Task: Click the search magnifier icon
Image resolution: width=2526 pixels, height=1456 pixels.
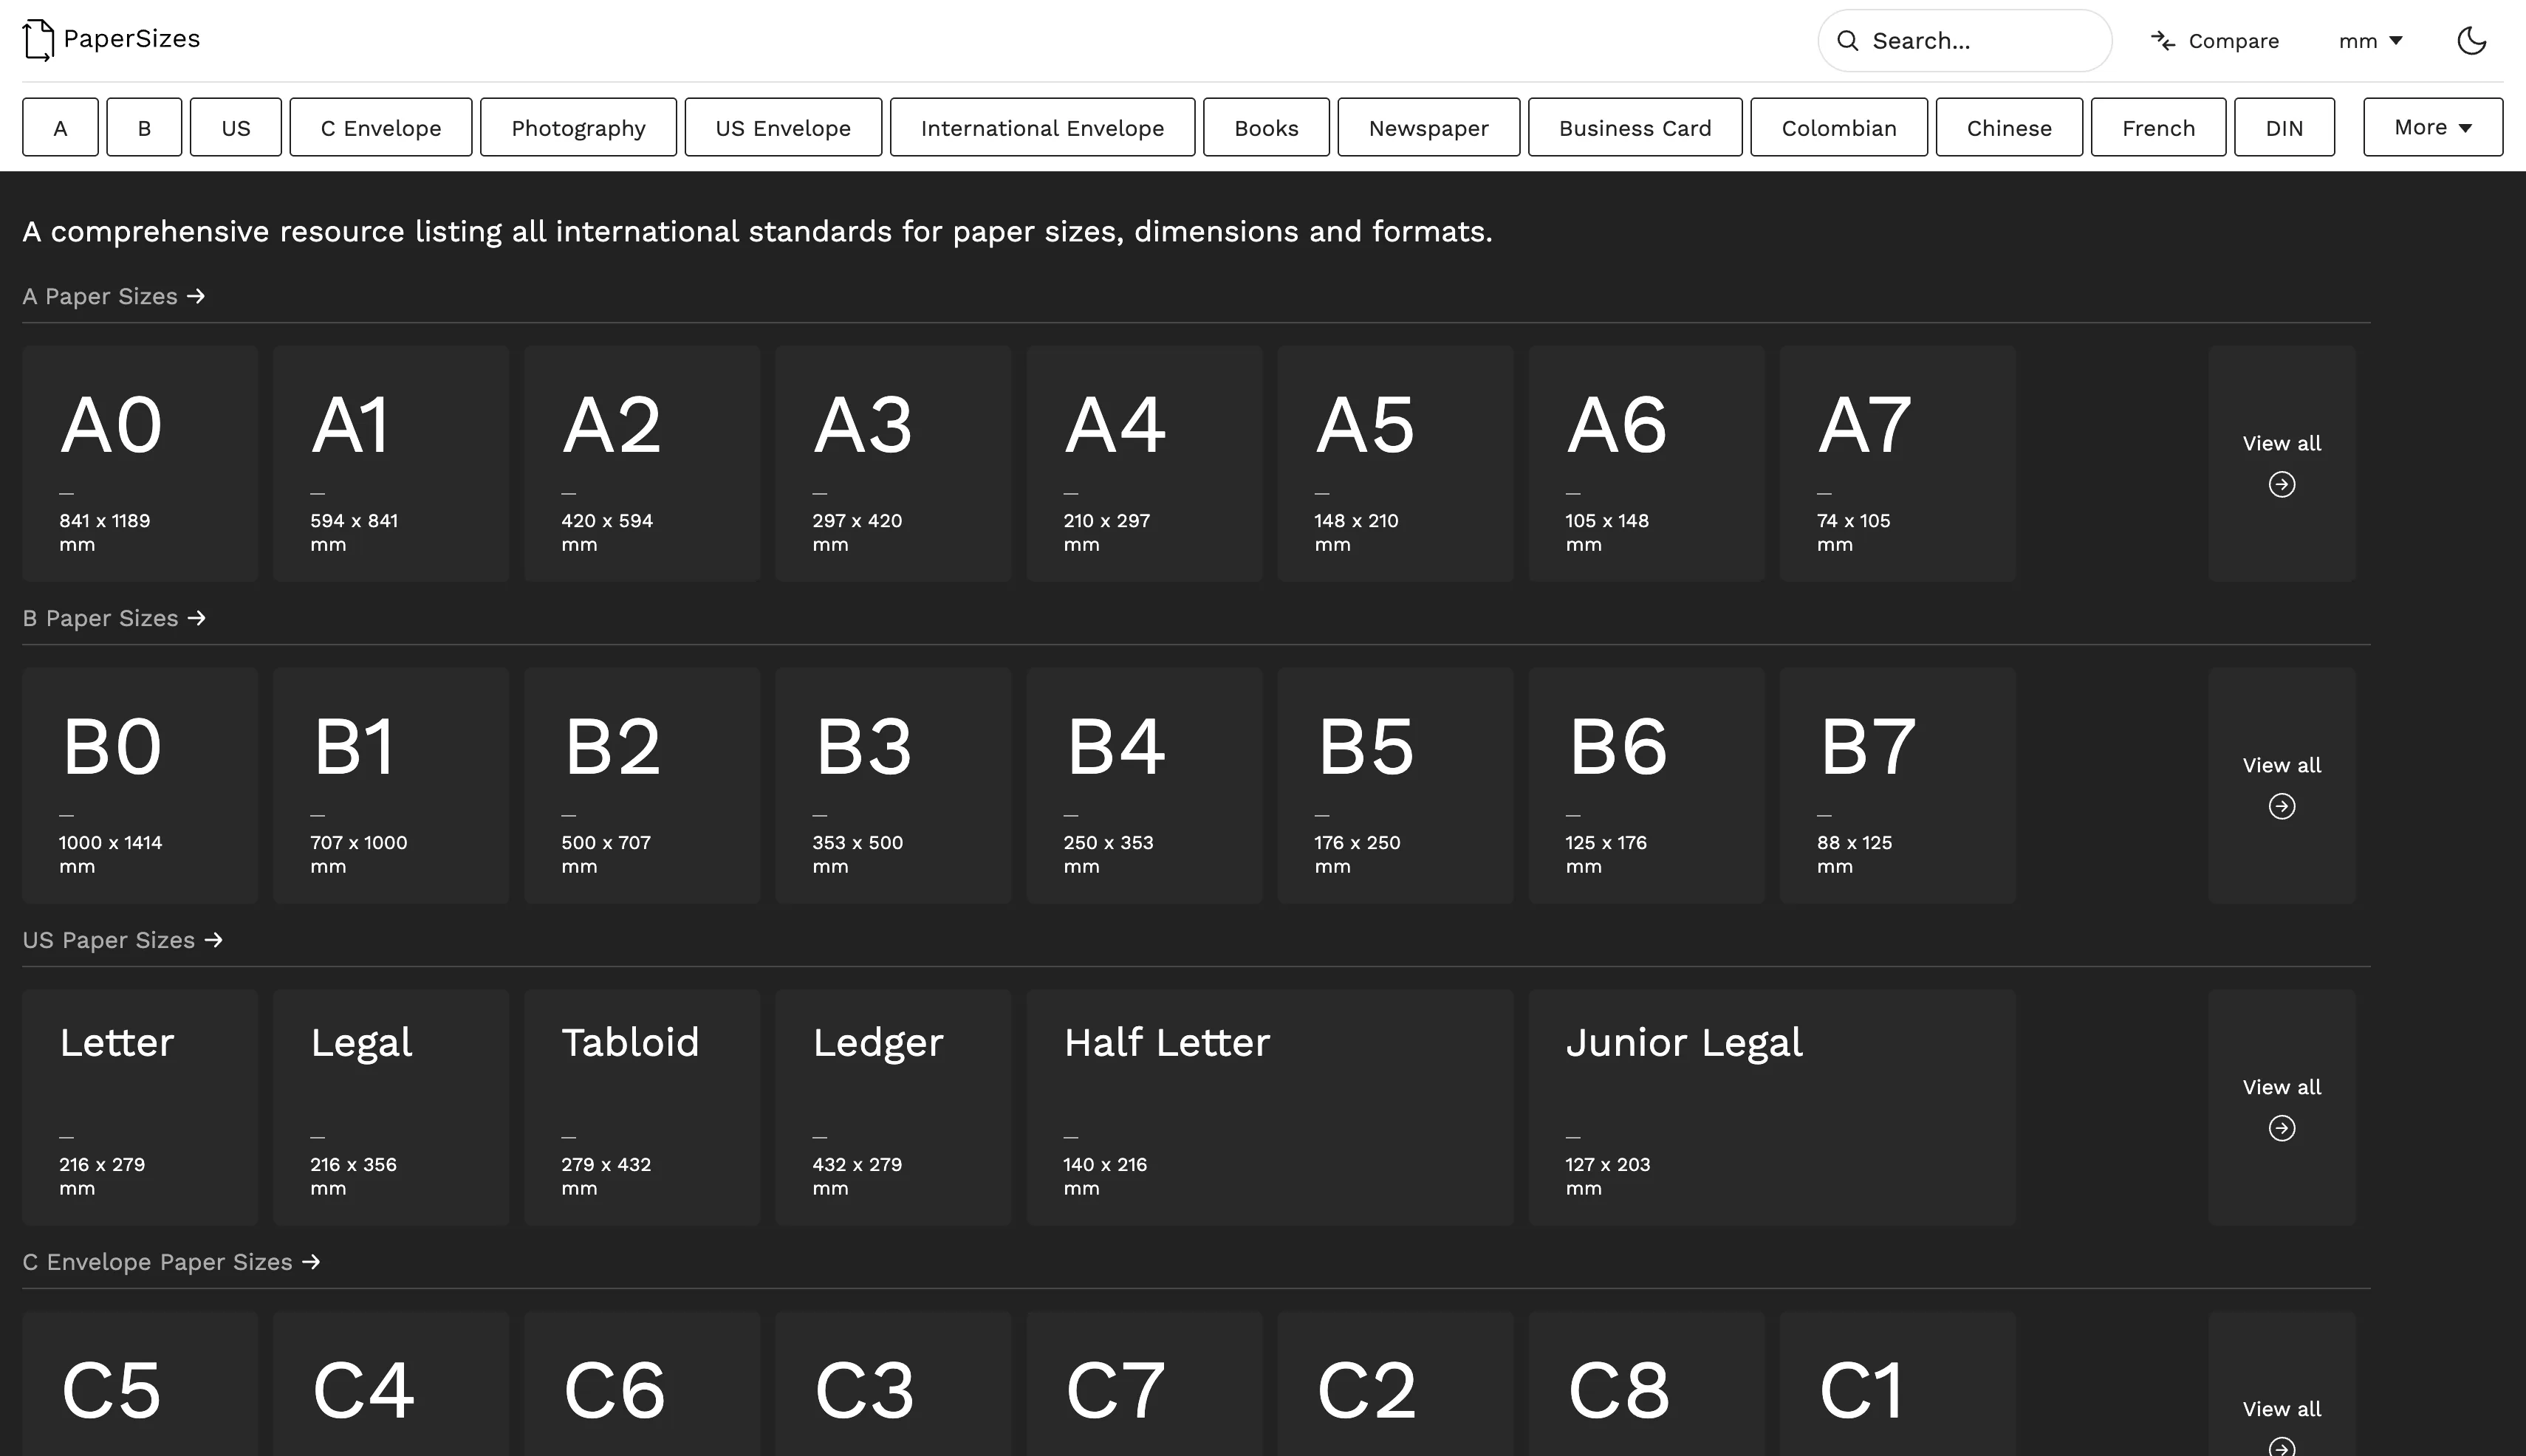Action: 1848,41
